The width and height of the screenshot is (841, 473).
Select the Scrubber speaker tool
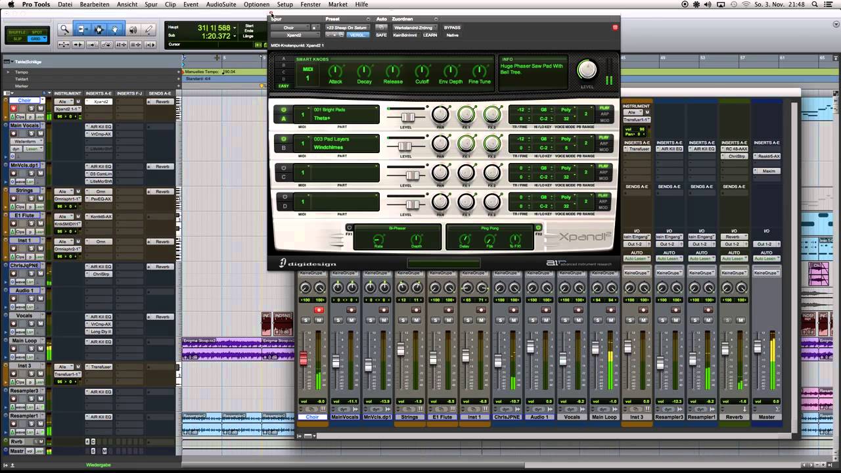133,30
